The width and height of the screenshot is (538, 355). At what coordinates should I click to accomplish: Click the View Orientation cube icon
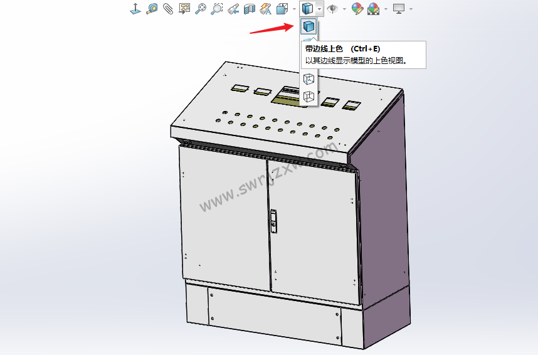tap(282, 9)
